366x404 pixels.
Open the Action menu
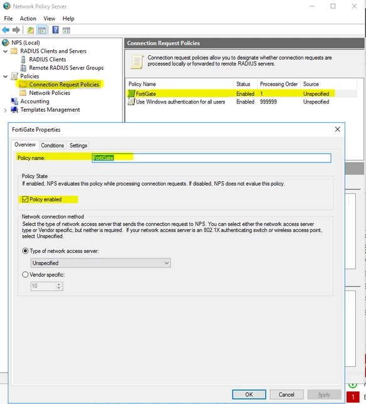28,19
